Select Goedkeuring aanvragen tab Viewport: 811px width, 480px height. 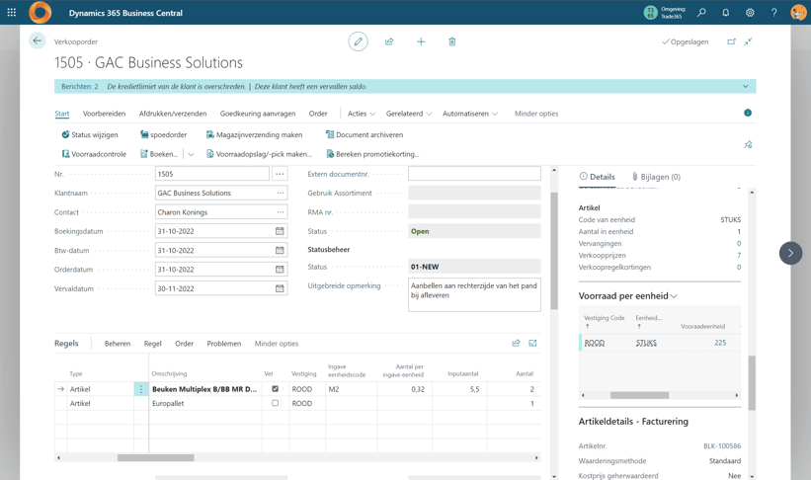tap(258, 114)
